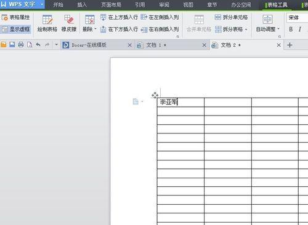The width and height of the screenshot is (308, 225).
Task: Switch to the 文档 1 document tab
Action: coord(172,45)
